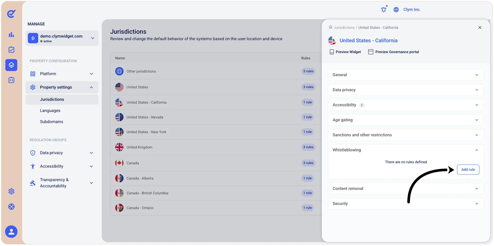Viewport: 494px width, 246px height.
Task: Select the Canada - British Columbia row
Action: (x=216, y=193)
